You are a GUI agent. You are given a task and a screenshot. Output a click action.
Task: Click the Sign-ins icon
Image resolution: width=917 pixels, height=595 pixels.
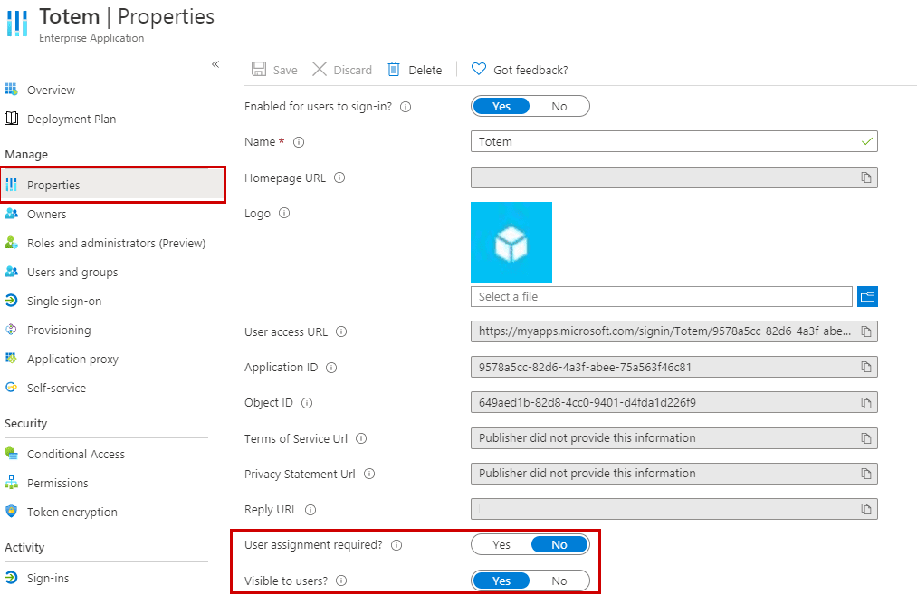(x=11, y=578)
